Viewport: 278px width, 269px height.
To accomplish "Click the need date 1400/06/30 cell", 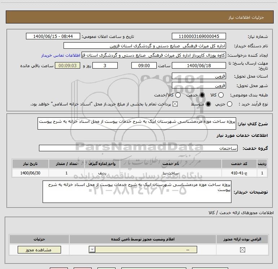I will pos(30,173).
